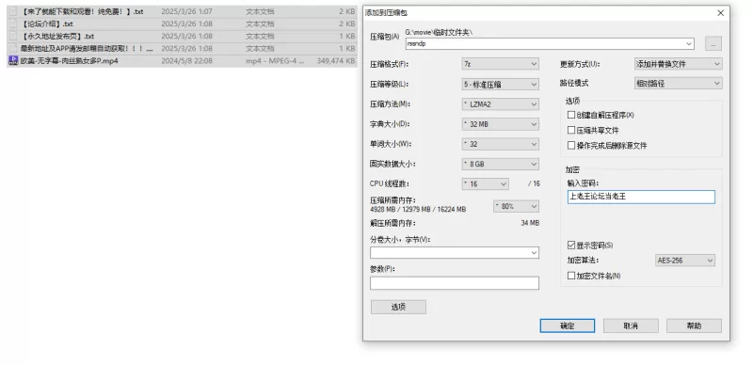Enable 压缩共享文件 checkbox
The width and height of the screenshot is (753, 365).
click(x=571, y=130)
